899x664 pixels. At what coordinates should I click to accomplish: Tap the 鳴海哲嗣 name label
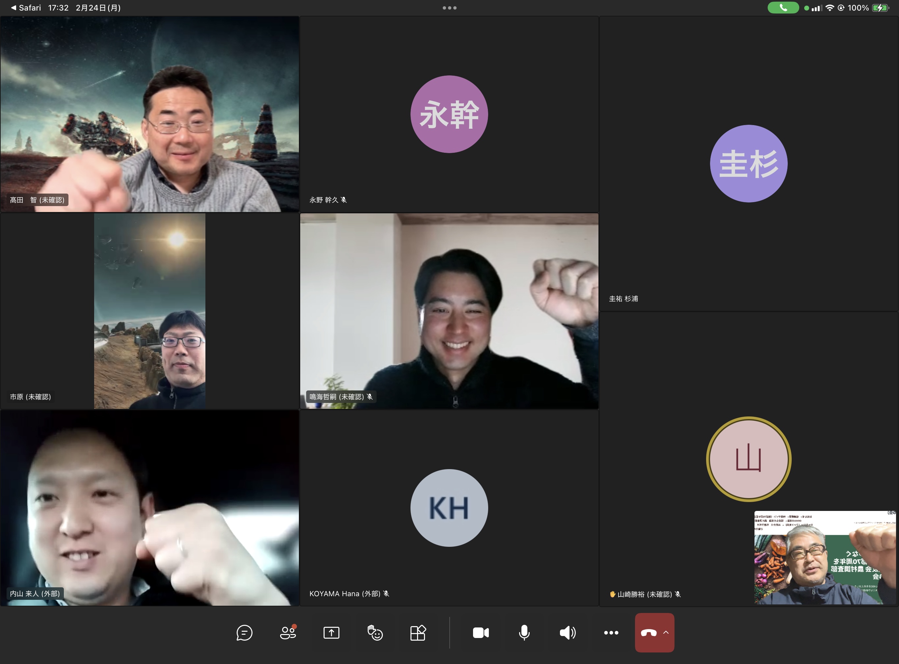click(x=337, y=397)
